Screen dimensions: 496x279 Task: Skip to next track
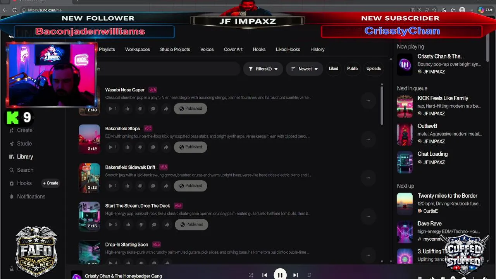coord(295,275)
